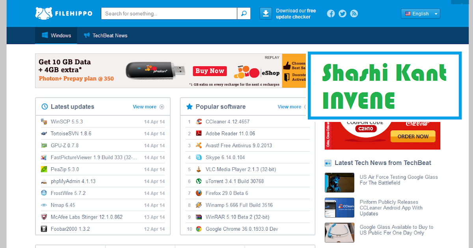The width and height of the screenshot is (473, 248).
Task: Click the Winamp icon
Action: (199, 205)
